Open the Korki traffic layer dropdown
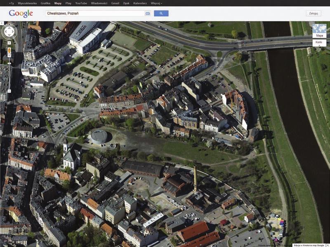The height and width of the screenshot is (247, 330). [319, 43]
